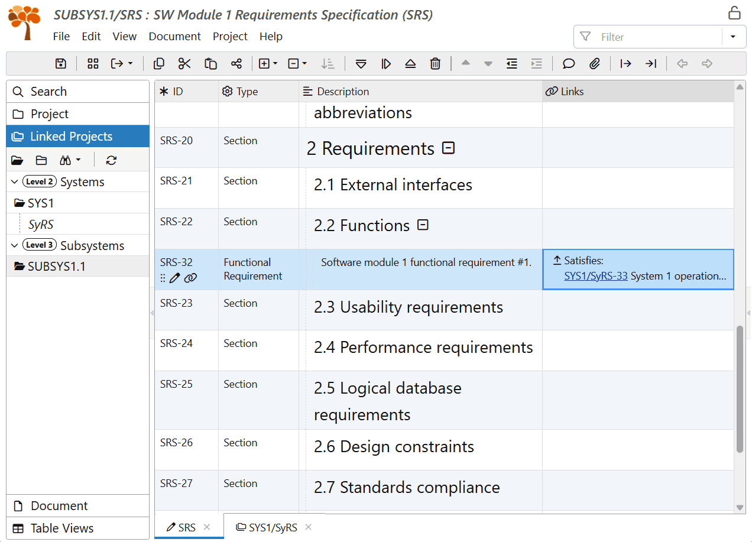Click the drag handle icon for SRS-32

click(163, 278)
